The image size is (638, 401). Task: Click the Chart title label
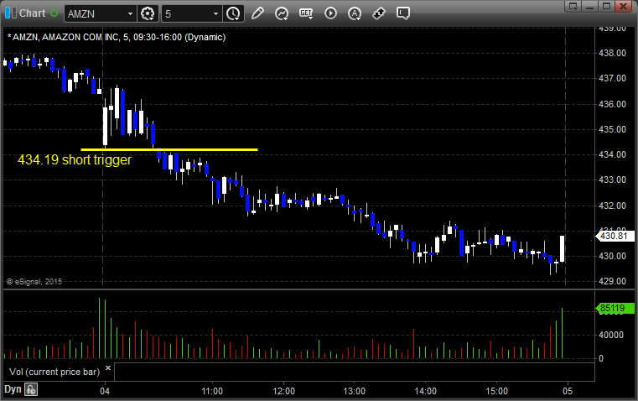point(32,13)
